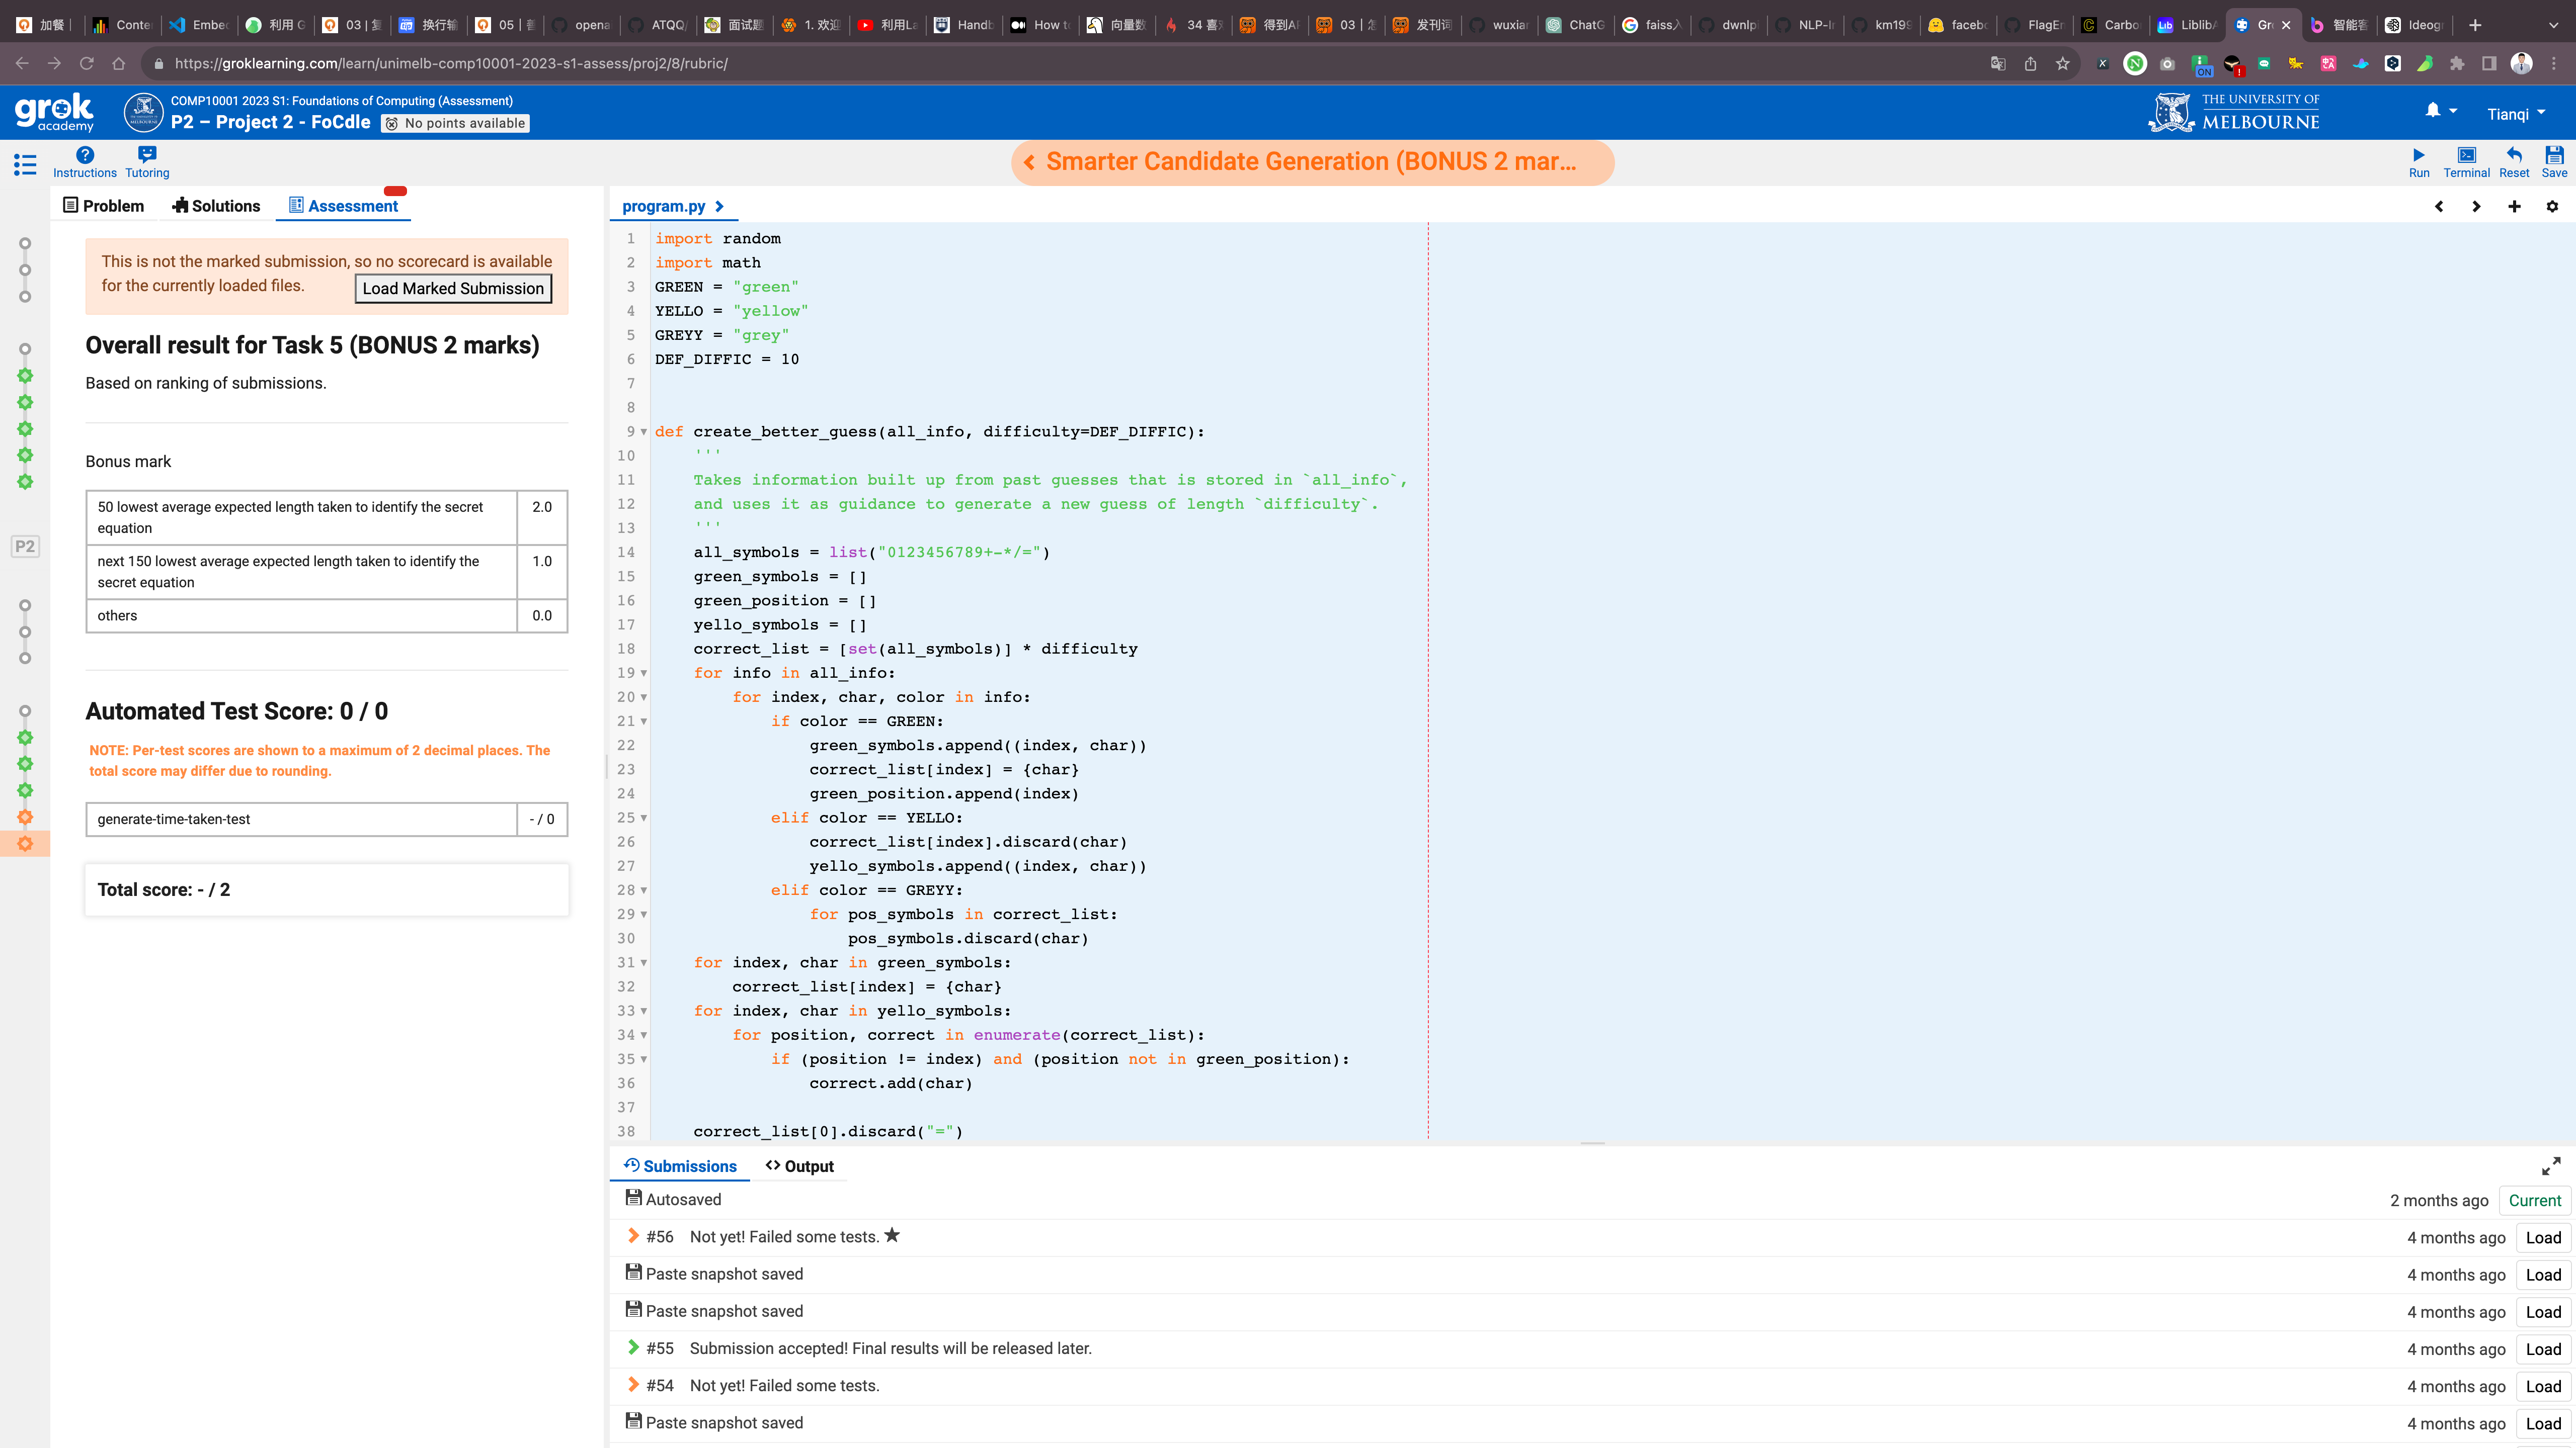Image resolution: width=2576 pixels, height=1448 pixels.
Task: Click the 'others' row in bonus table
Action: pos(327,615)
